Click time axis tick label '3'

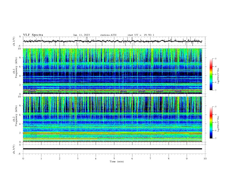78,159
